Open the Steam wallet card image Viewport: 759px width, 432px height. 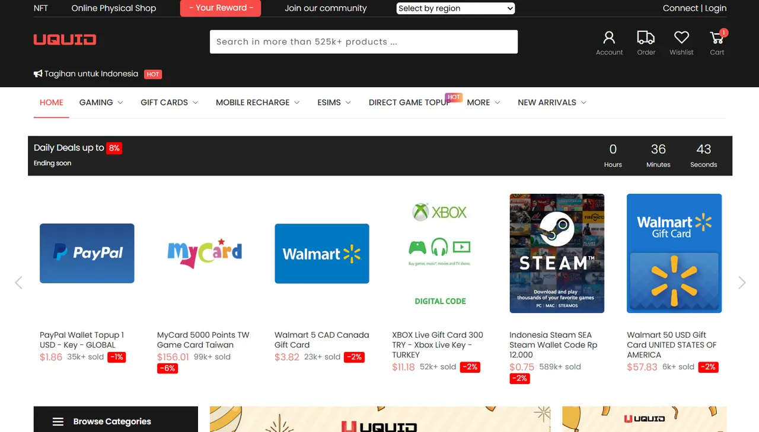coord(557,253)
